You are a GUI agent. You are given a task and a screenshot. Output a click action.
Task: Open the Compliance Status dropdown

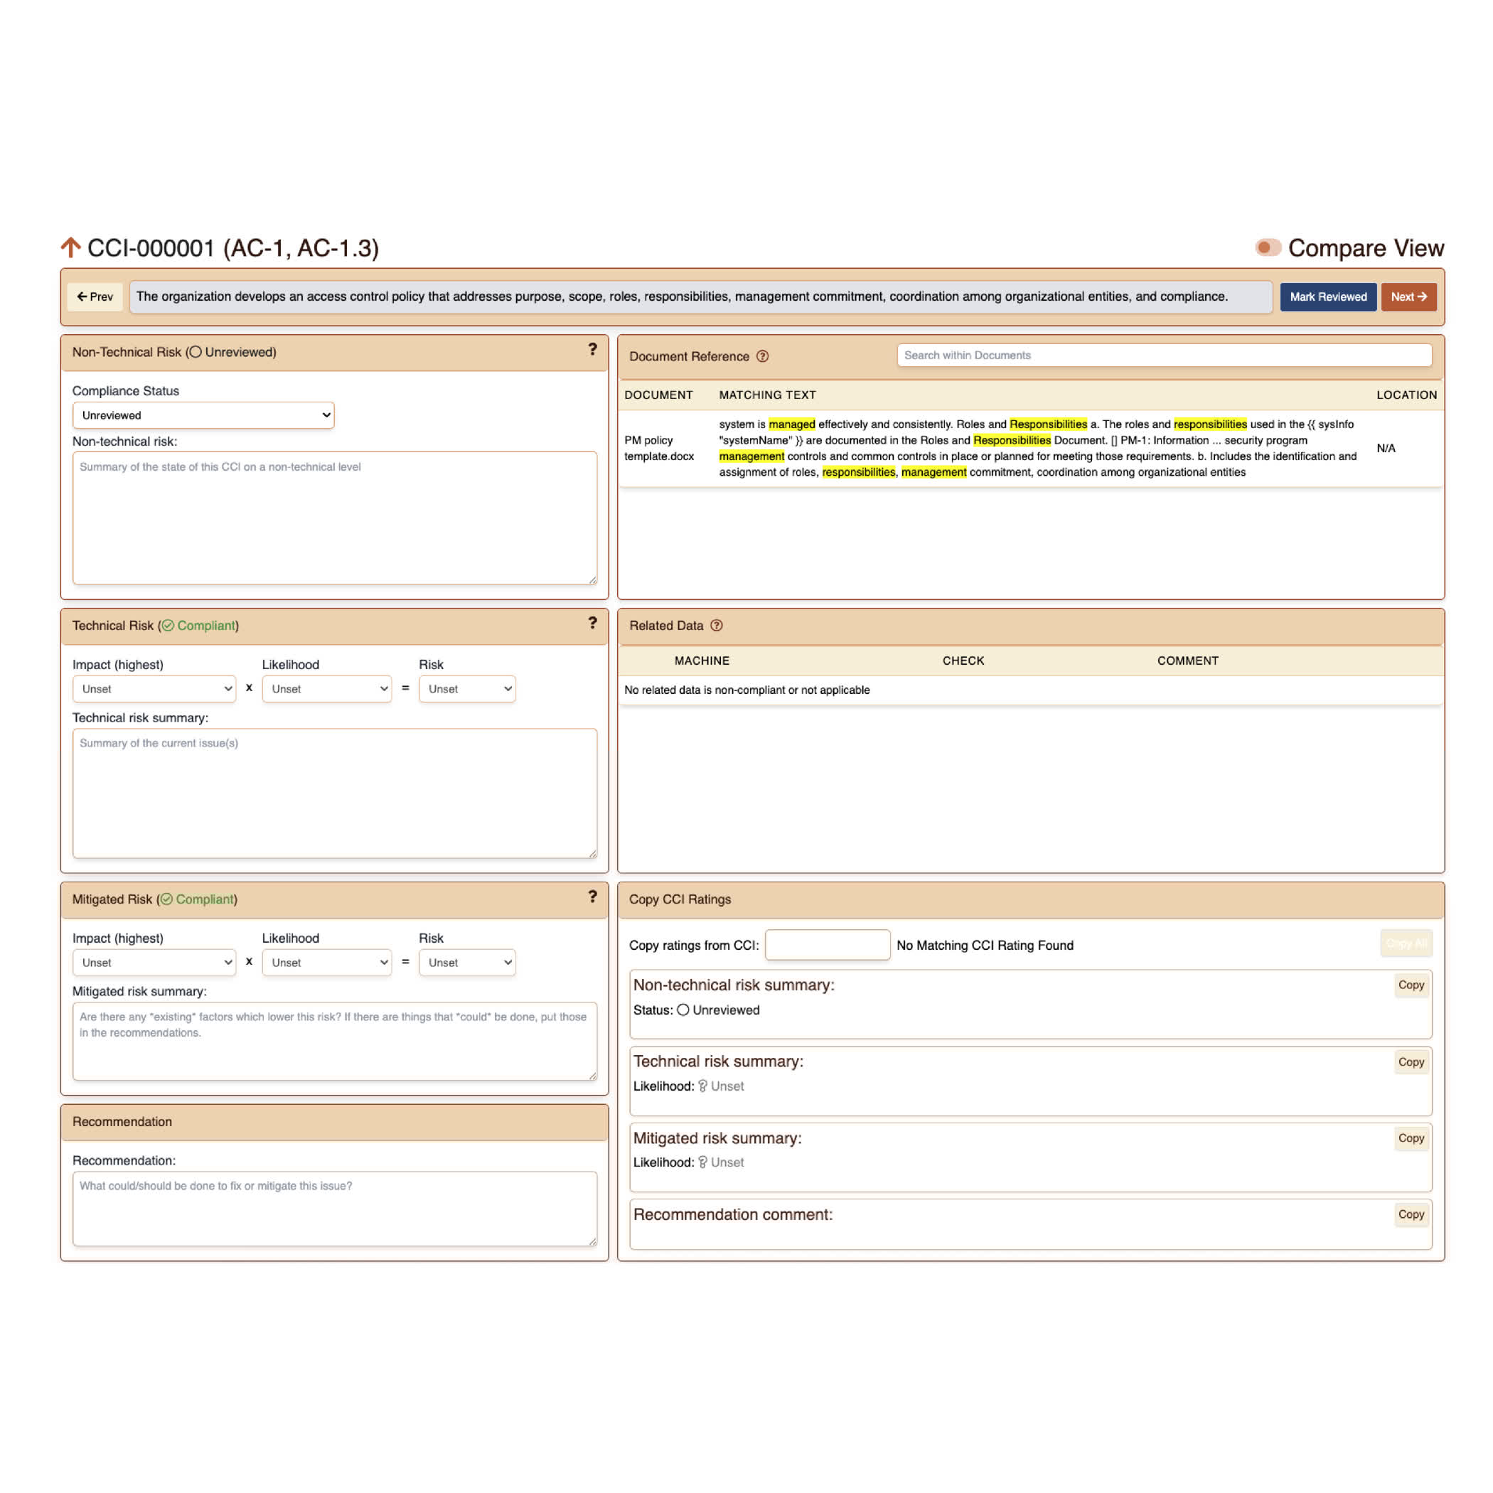click(x=203, y=415)
